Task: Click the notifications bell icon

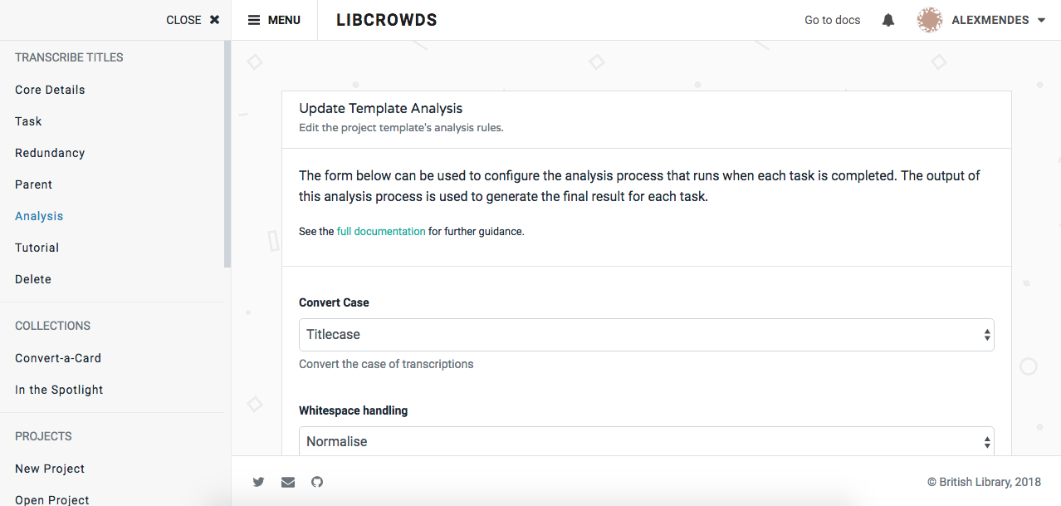Action: 887,19
